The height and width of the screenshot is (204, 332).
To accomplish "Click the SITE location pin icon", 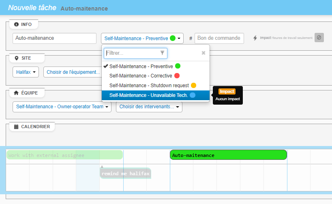I will pos(16,58).
